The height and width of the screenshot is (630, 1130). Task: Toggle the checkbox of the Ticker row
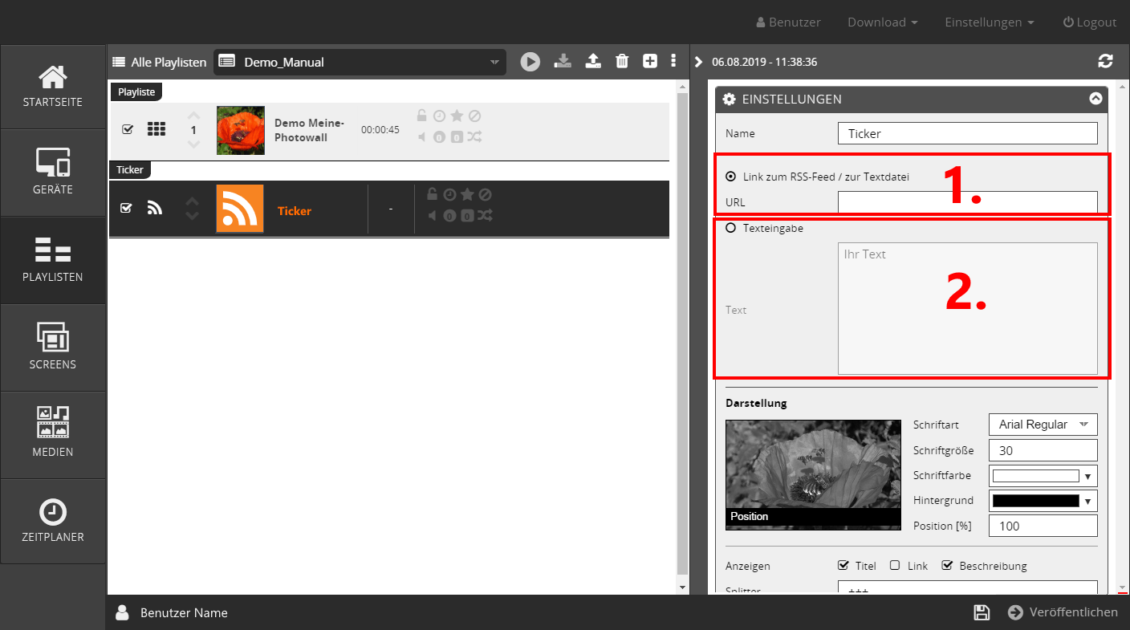(126, 209)
